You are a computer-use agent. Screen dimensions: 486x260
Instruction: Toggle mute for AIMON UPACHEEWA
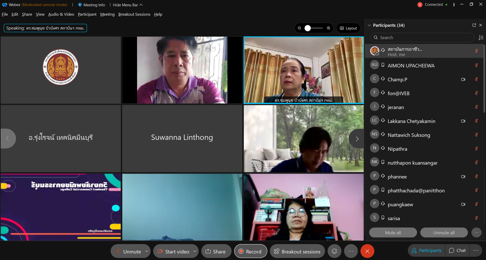coord(476,65)
